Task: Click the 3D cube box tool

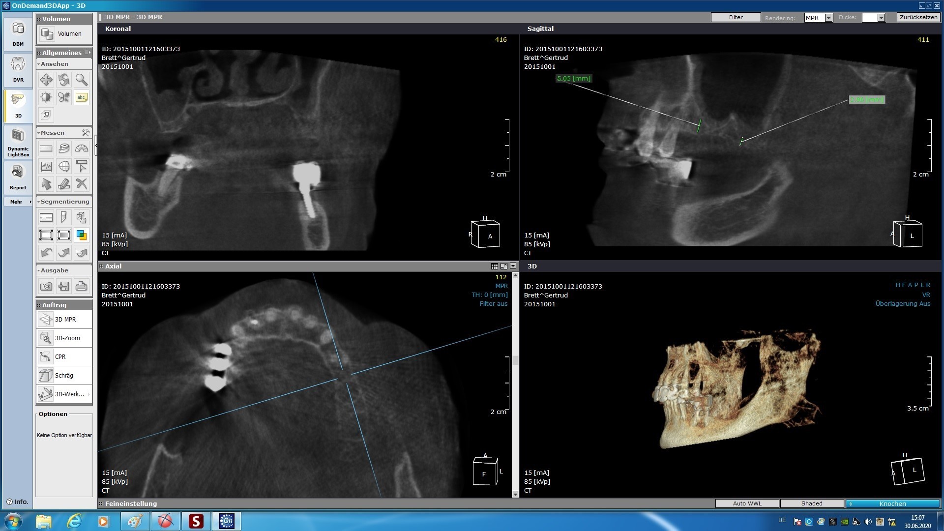Action: pyautogui.click(x=46, y=115)
